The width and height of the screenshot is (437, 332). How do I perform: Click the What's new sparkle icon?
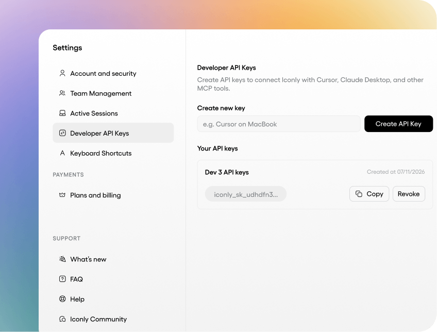[62, 259]
